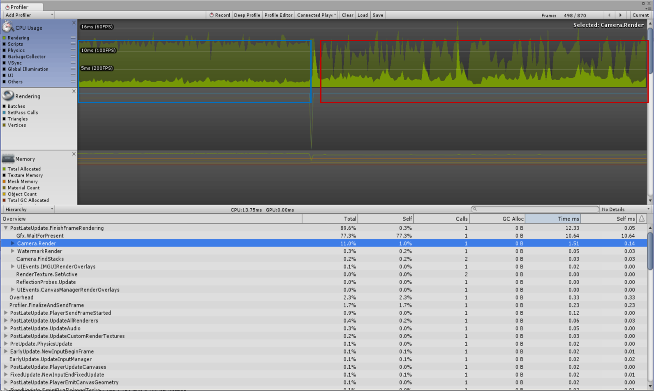Image resolution: width=654 pixels, height=391 pixels.
Task: Select the Gfx.WaitForPresent row
Action: point(324,236)
